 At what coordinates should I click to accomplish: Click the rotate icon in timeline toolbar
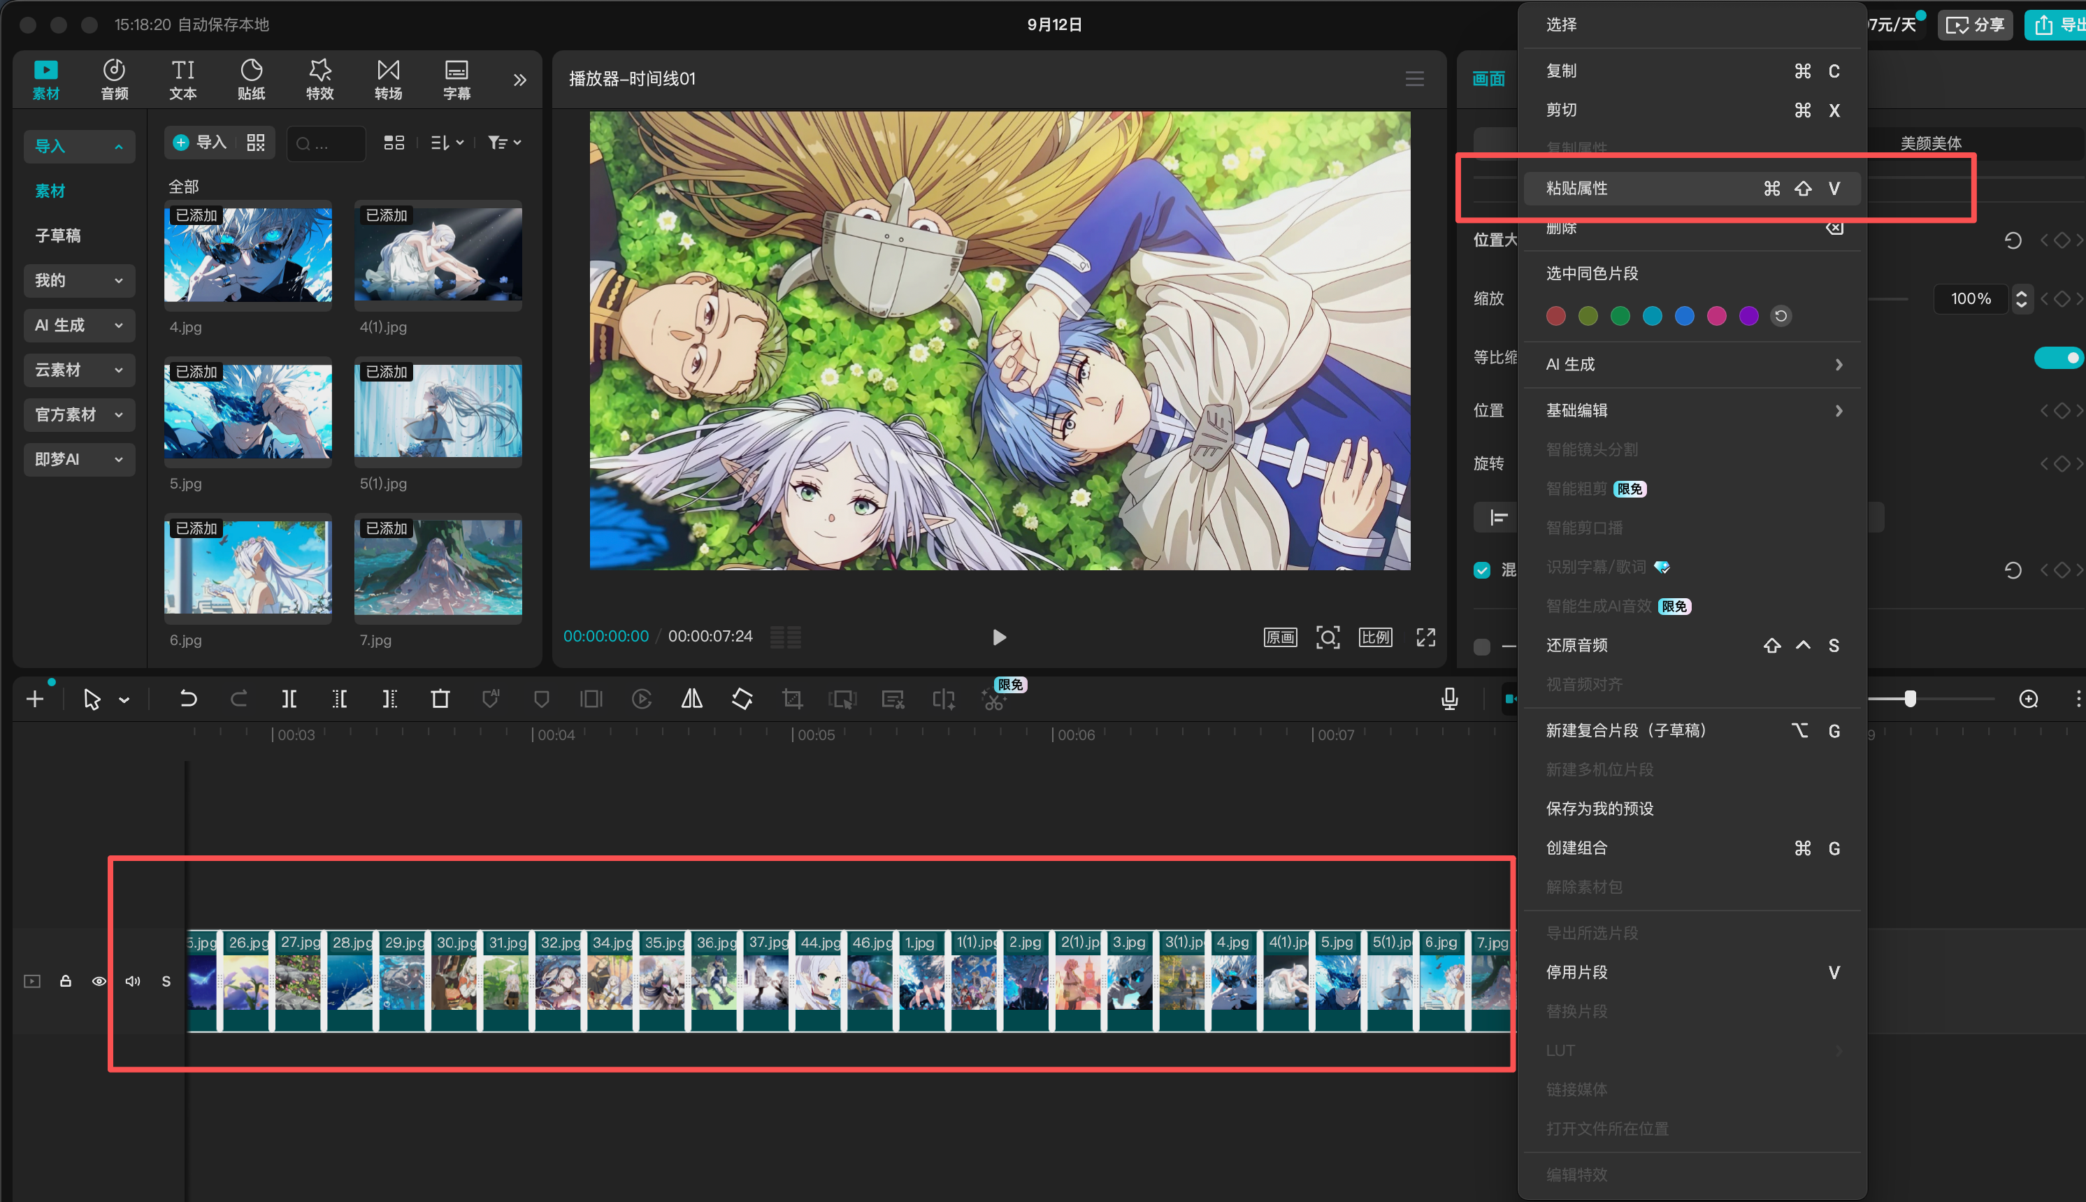point(742,700)
